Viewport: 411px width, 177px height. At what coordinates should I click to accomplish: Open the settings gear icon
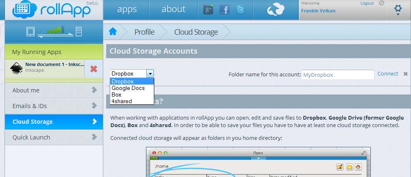(x=397, y=9)
